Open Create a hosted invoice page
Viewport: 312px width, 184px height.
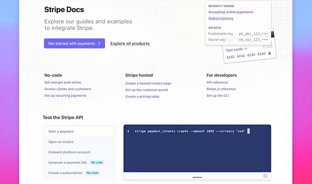pos(148,83)
